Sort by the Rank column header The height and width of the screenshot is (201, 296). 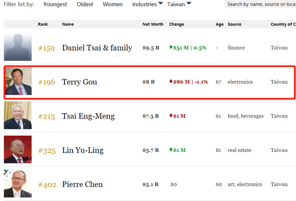pos(43,24)
